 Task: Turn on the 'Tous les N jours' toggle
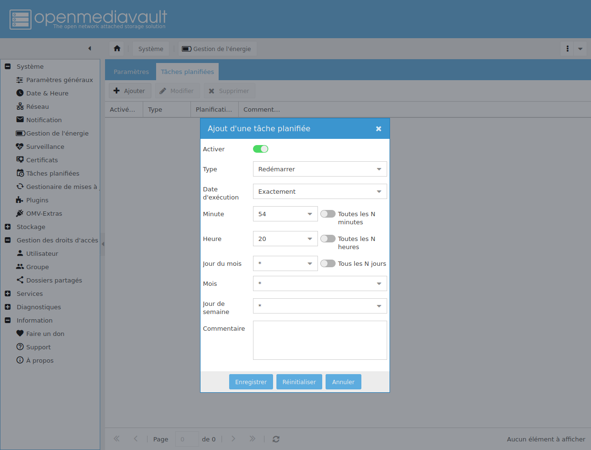[328, 263]
